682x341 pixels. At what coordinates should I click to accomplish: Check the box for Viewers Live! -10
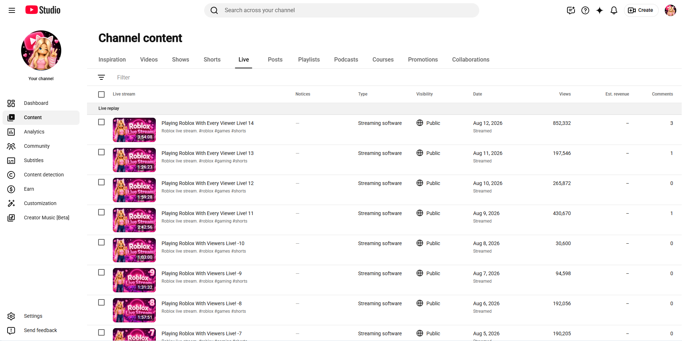point(101,242)
